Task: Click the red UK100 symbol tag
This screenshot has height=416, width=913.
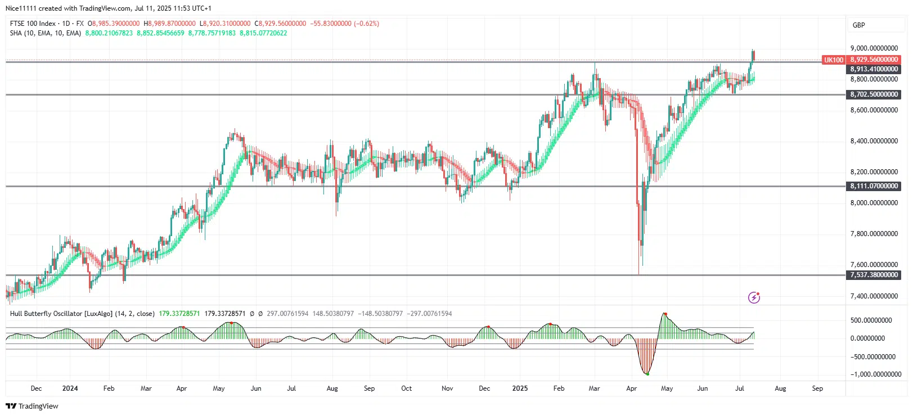Action: 833,60
